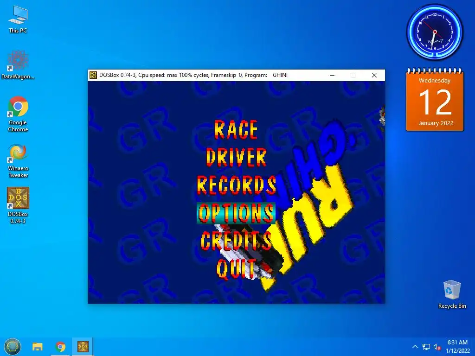Select RECORDS in the game menu
The image size is (475, 356).
point(236,185)
